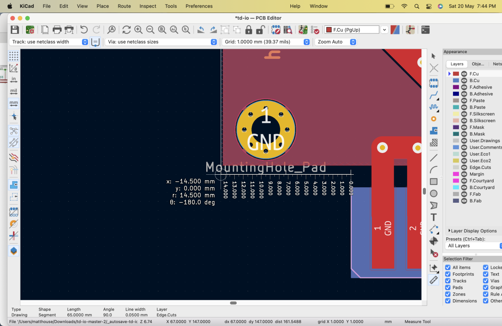Open the Inspect menu
The image size is (502, 326).
[x=148, y=6]
